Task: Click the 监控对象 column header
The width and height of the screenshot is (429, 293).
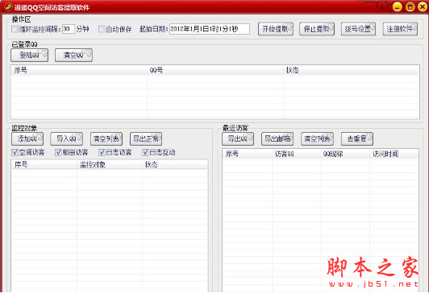Action: [x=110, y=165]
